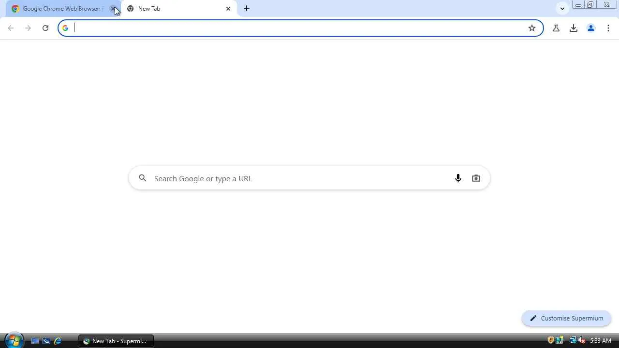Click the Customise Supermium button
619x348 pixels.
coord(566,318)
